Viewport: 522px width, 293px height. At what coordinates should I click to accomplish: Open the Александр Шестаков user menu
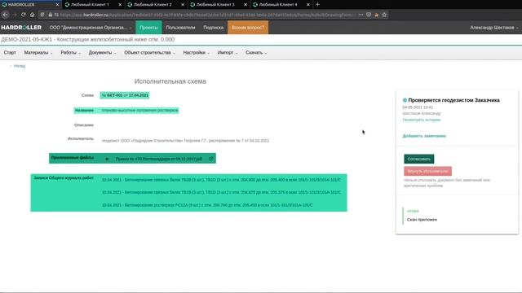494,28
